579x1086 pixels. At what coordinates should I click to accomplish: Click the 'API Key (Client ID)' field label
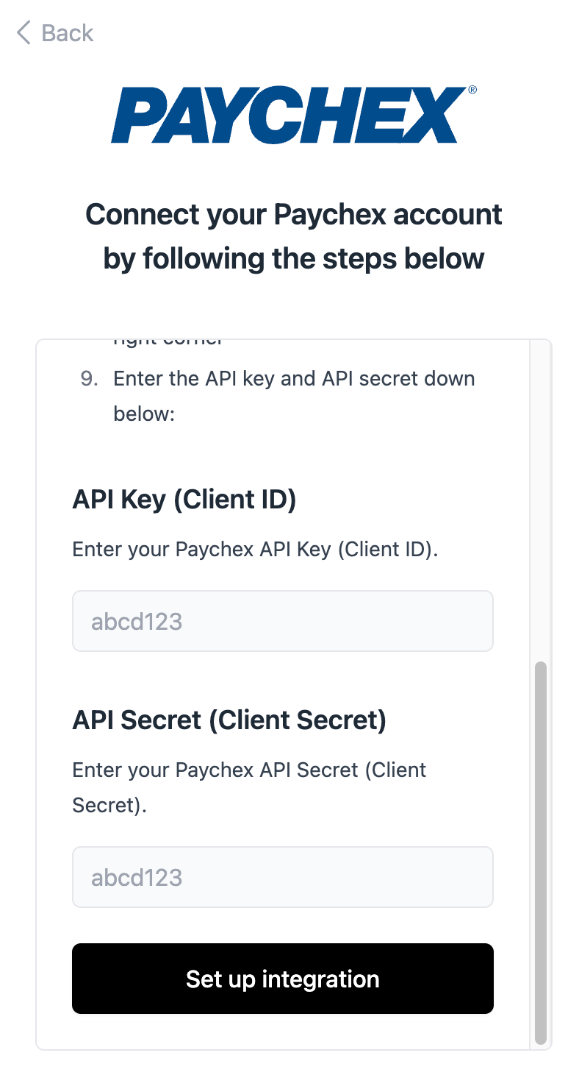[184, 500]
